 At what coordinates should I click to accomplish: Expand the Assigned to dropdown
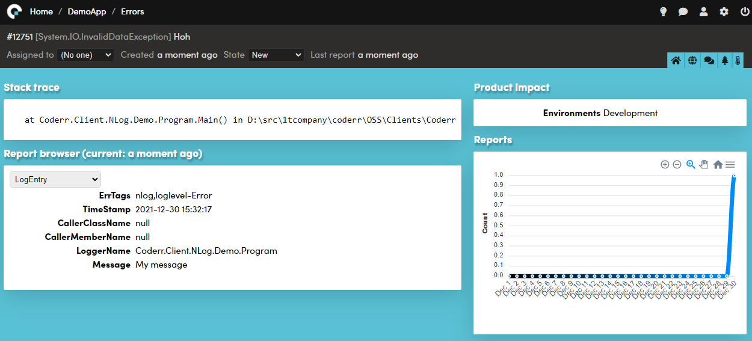(x=85, y=55)
